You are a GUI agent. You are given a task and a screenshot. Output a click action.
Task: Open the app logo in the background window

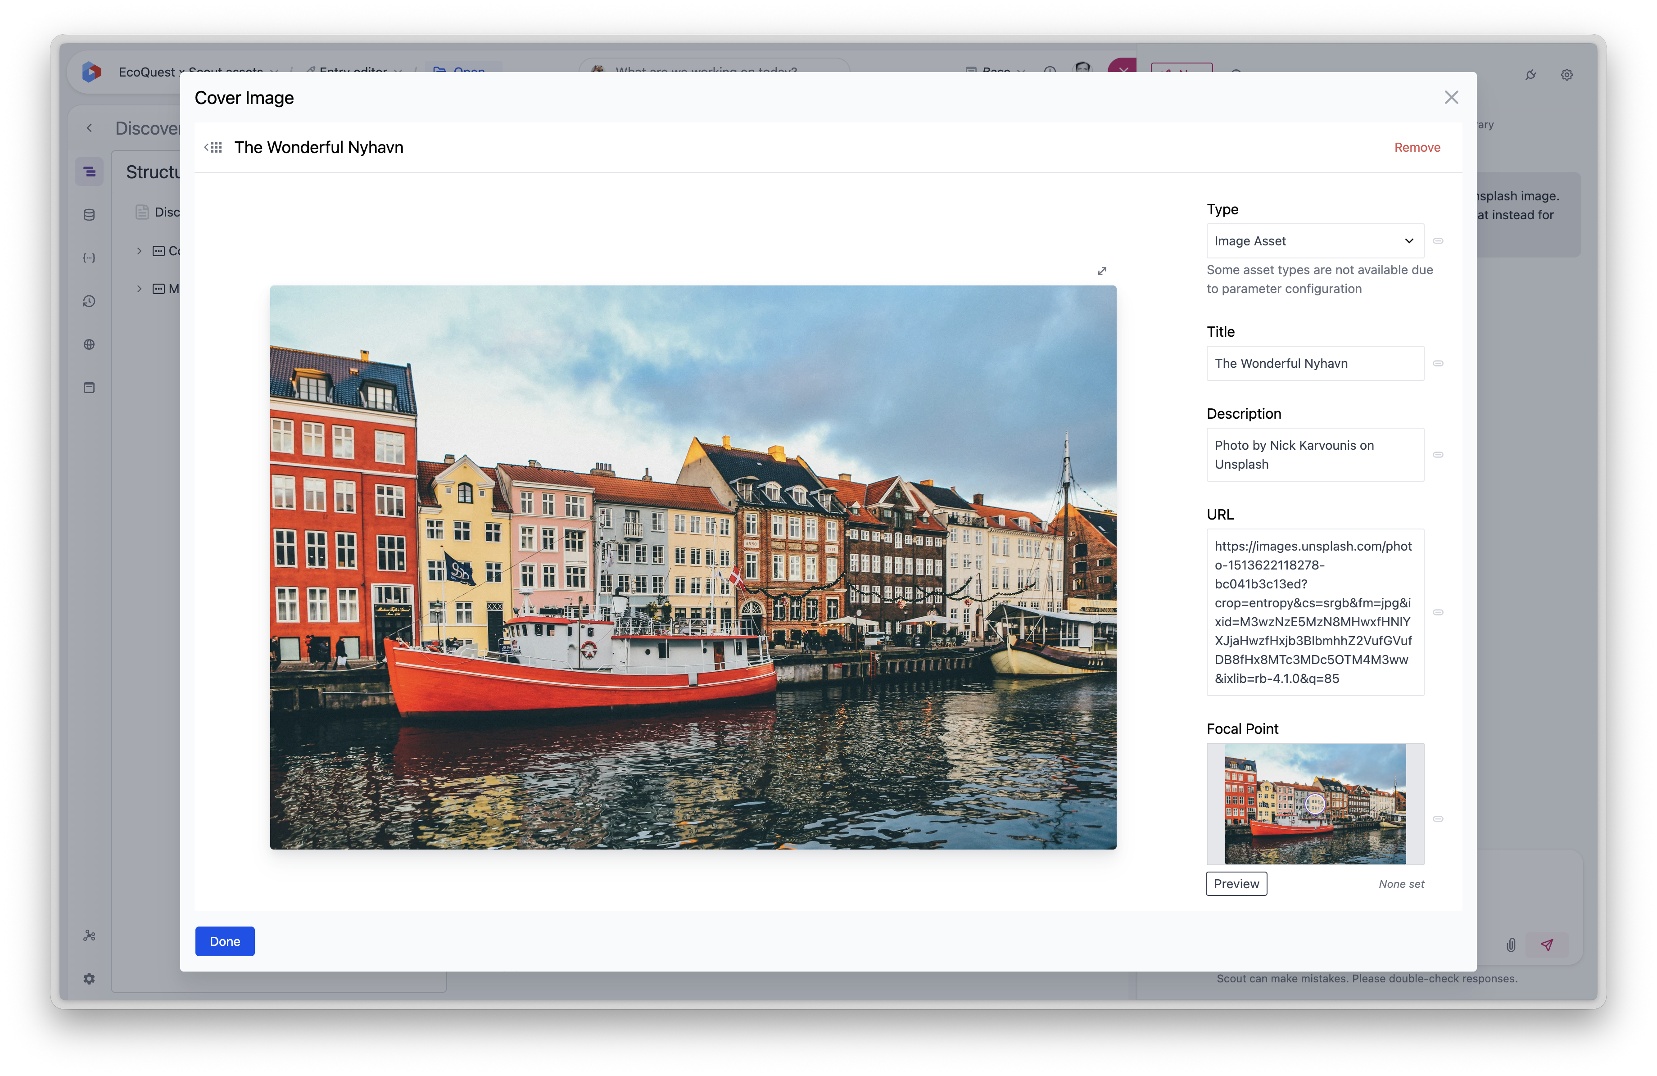coord(91,72)
